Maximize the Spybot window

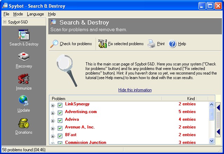click(x=210, y=6)
